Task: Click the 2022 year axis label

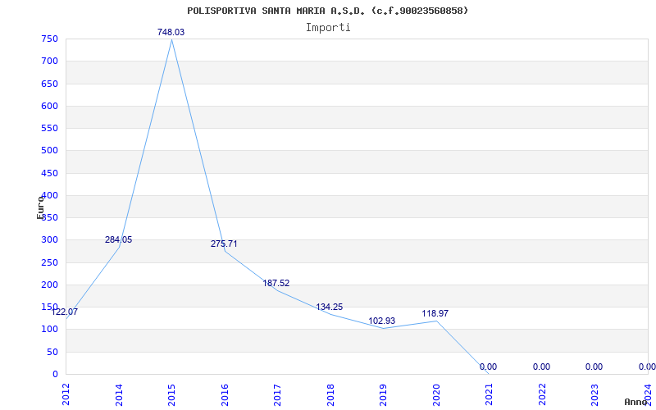Action: point(542,394)
